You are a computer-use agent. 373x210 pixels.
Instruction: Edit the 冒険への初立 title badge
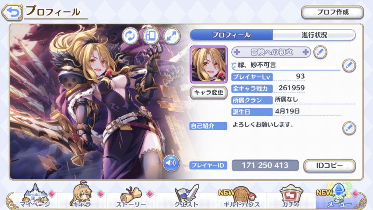coord(320,52)
